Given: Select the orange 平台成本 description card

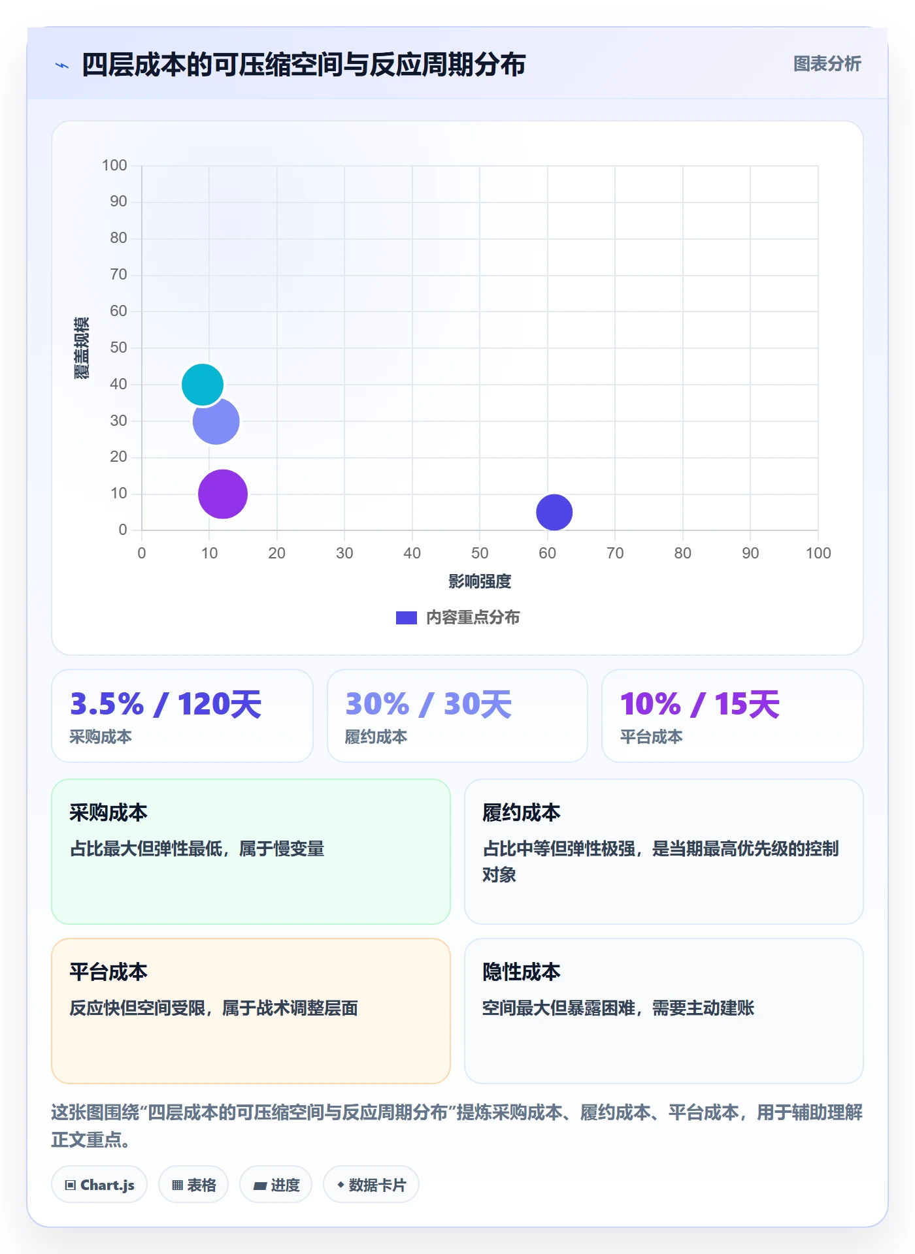Looking at the screenshot, I should click(251, 1011).
